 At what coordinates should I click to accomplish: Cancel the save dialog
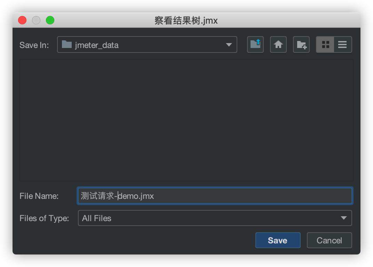pos(329,240)
